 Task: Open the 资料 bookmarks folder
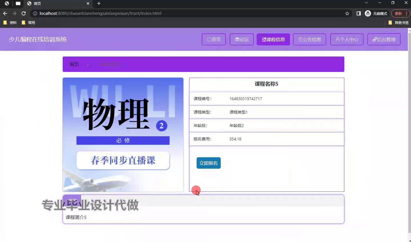(x=10, y=23)
